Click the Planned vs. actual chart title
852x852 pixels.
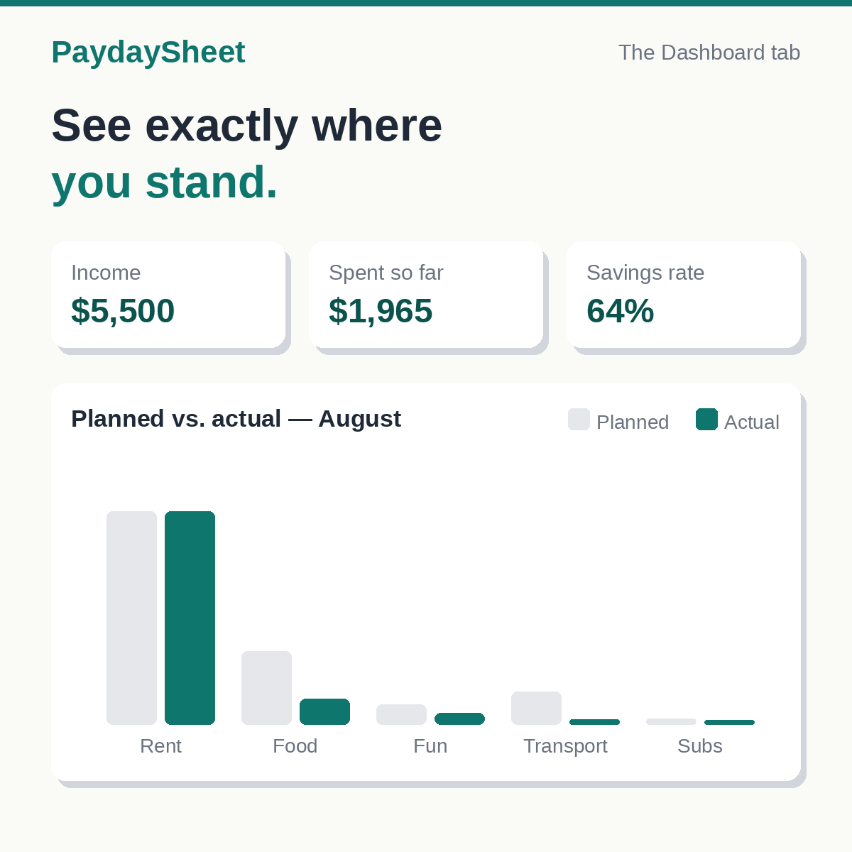click(236, 419)
